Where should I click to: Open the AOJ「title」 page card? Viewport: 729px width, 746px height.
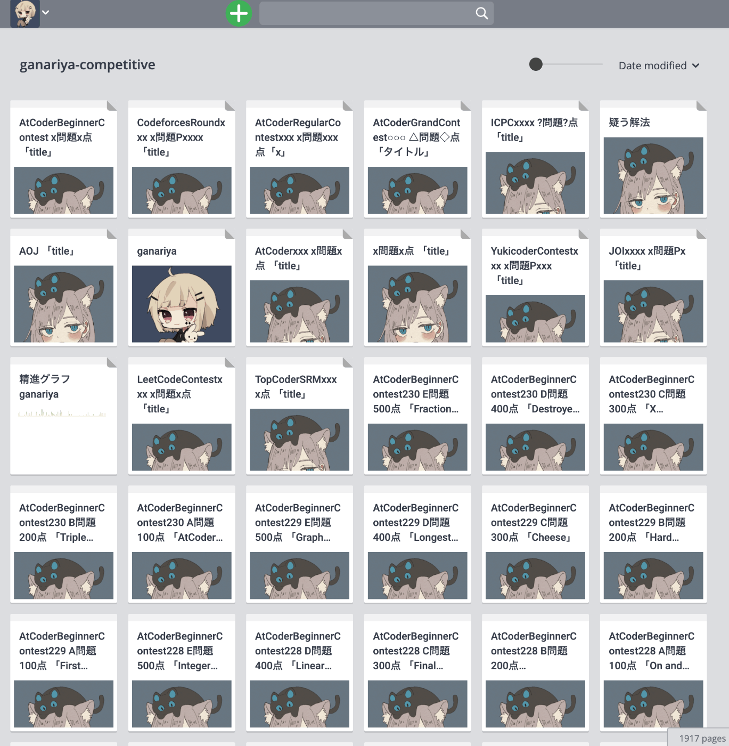tap(63, 288)
